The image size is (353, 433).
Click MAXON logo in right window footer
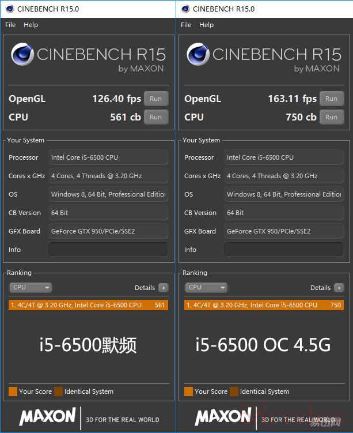tap(223, 416)
